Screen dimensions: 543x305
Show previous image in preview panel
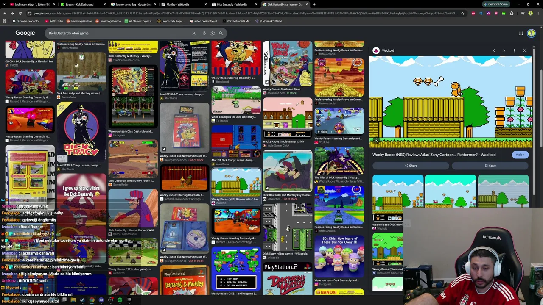(494, 50)
